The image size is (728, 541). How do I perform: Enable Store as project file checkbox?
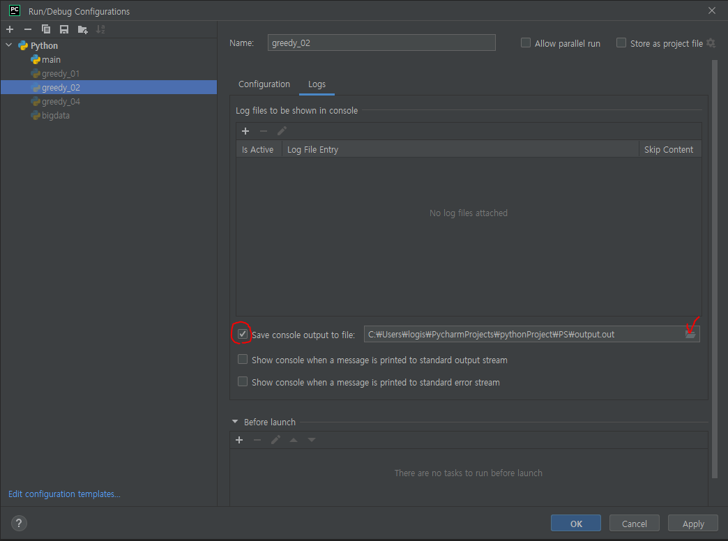click(x=621, y=43)
